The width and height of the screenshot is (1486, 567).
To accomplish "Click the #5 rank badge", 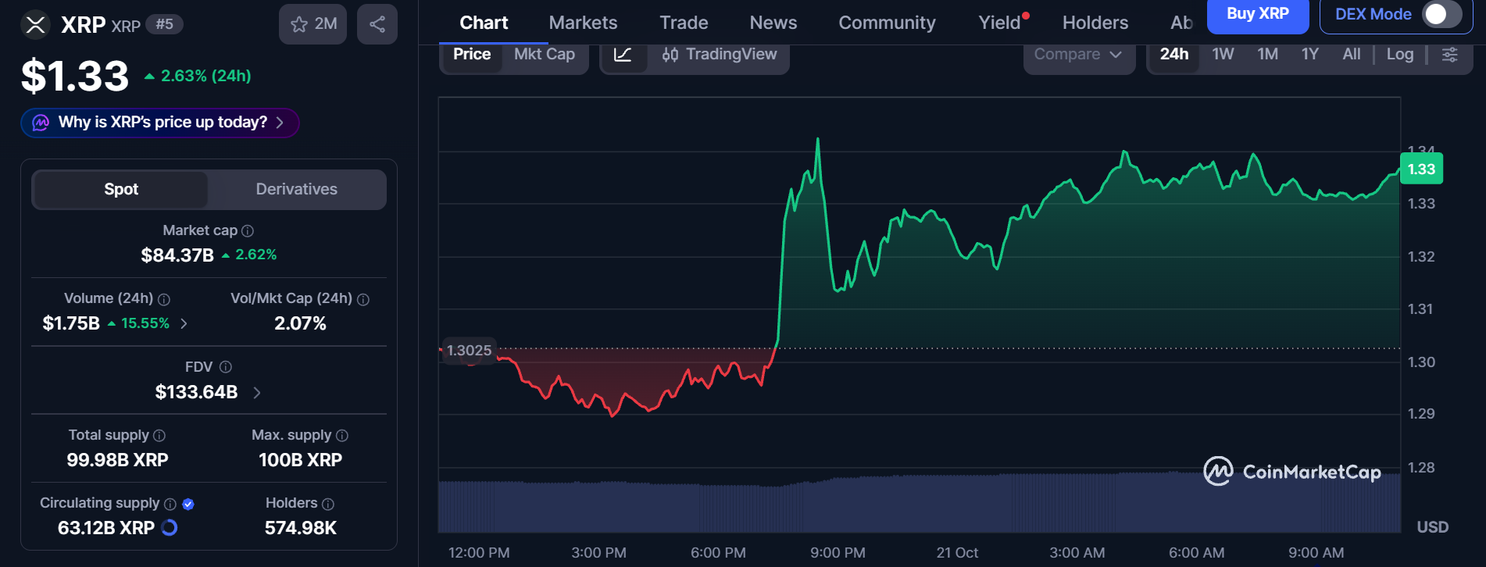I will coord(164,24).
